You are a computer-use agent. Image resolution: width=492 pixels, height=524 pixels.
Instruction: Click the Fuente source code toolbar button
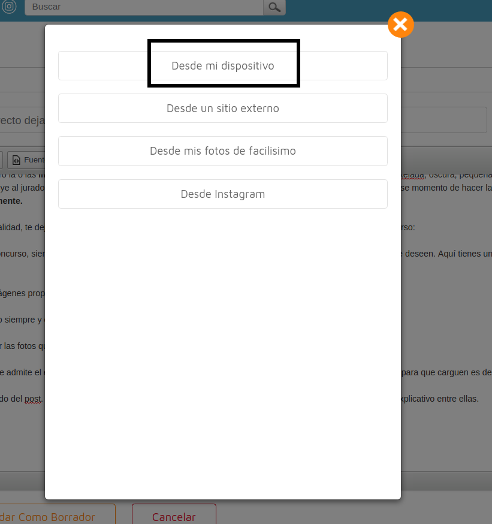click(28, 160)
